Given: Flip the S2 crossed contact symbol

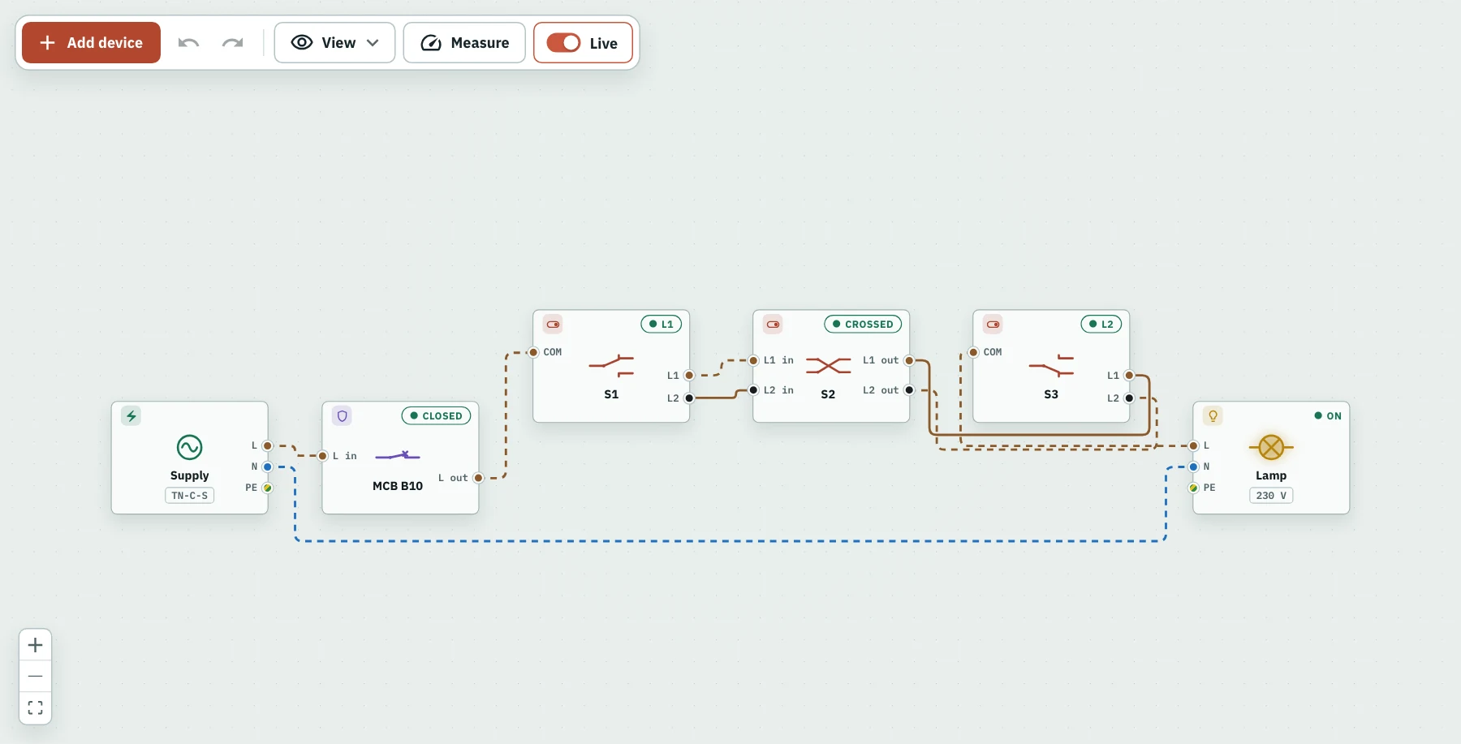Looking at the screenshot, I should click(x=828, y=365).
